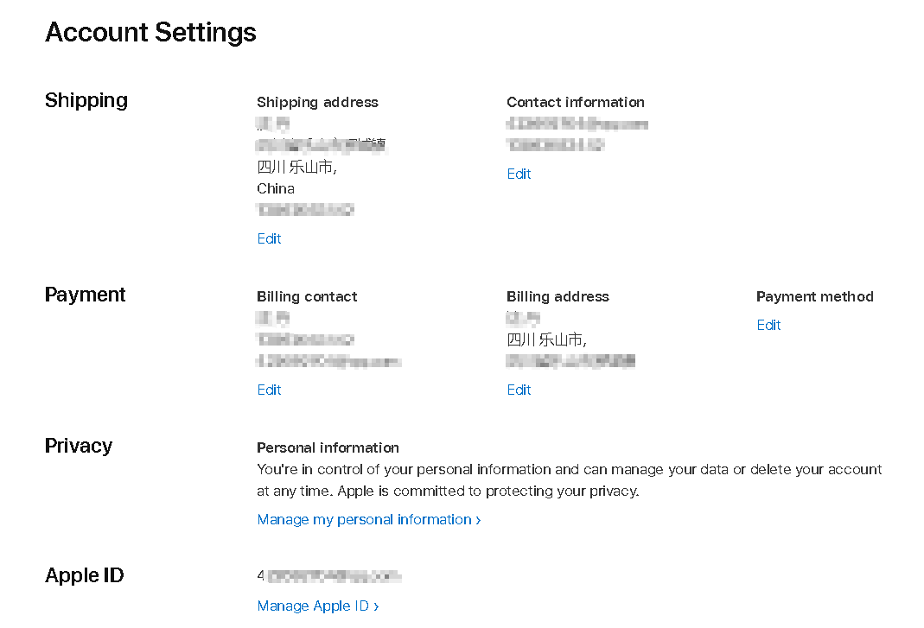924x628 pixels.
Task: Edit the shipping contact information
Action: 519,174
